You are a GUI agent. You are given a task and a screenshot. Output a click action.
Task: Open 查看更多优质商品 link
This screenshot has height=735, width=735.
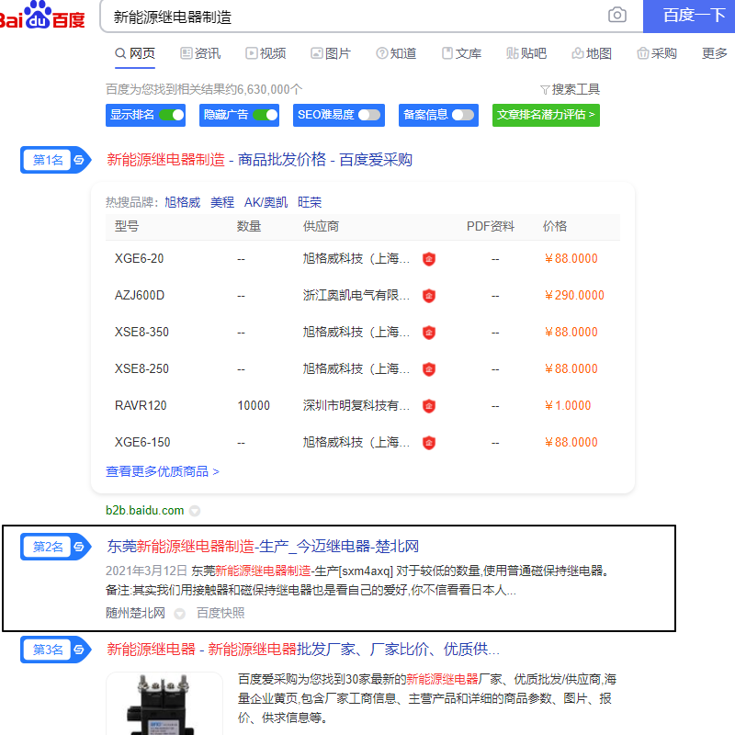point(163,471)
